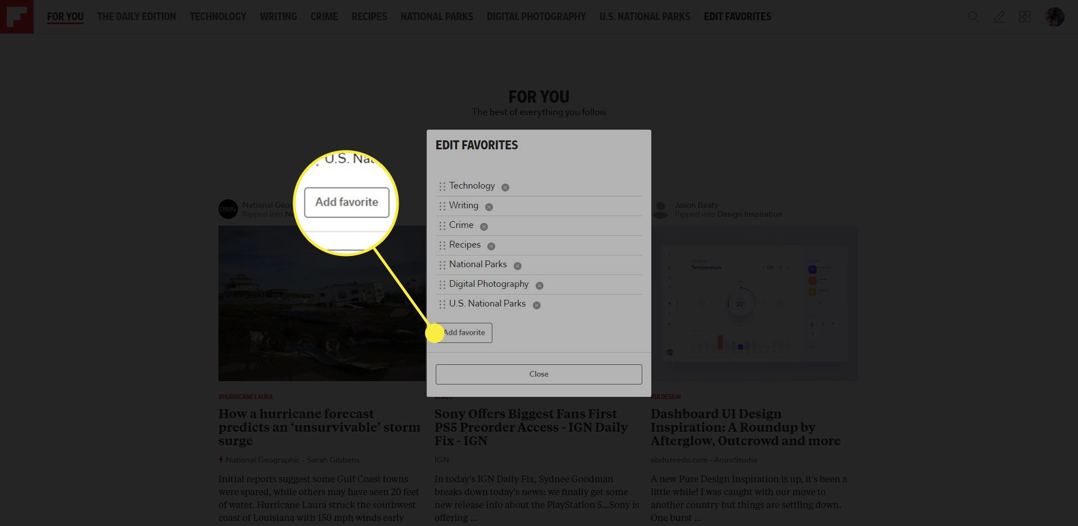Open the National Parks nav tab
The width and height of the screenshot is (1078, 526).
(x=437, y=17)
